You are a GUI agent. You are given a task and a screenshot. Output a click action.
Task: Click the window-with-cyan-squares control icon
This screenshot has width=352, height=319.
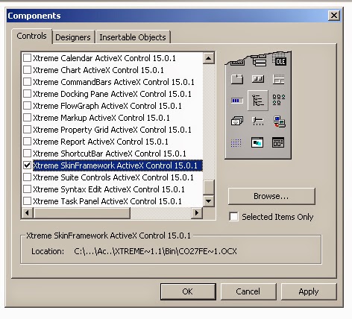(257, 142)
